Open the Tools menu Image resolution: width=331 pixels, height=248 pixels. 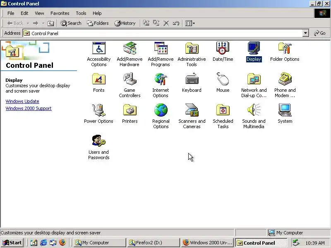tap(81, 13)
